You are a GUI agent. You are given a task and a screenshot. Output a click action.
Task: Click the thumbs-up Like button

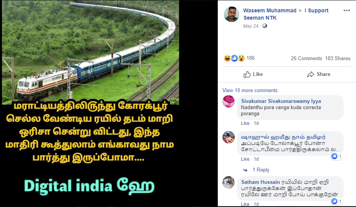(x=253, y=74)
